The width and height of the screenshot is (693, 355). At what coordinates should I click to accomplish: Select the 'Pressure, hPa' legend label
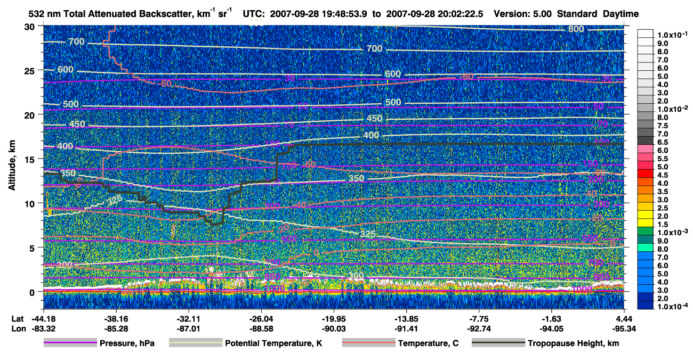coord(127,344)
